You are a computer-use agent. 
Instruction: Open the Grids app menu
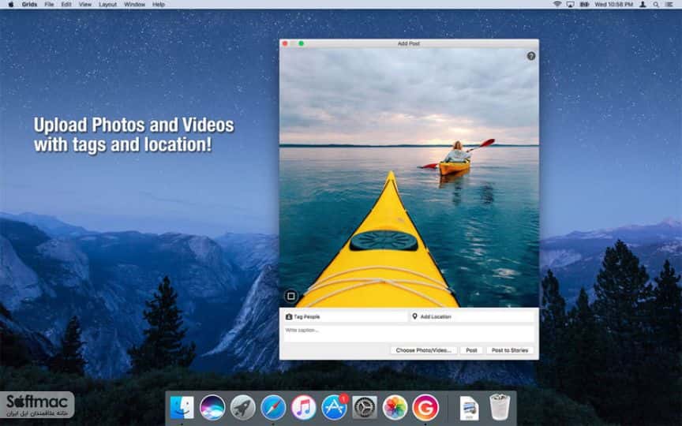click(29, 5)
